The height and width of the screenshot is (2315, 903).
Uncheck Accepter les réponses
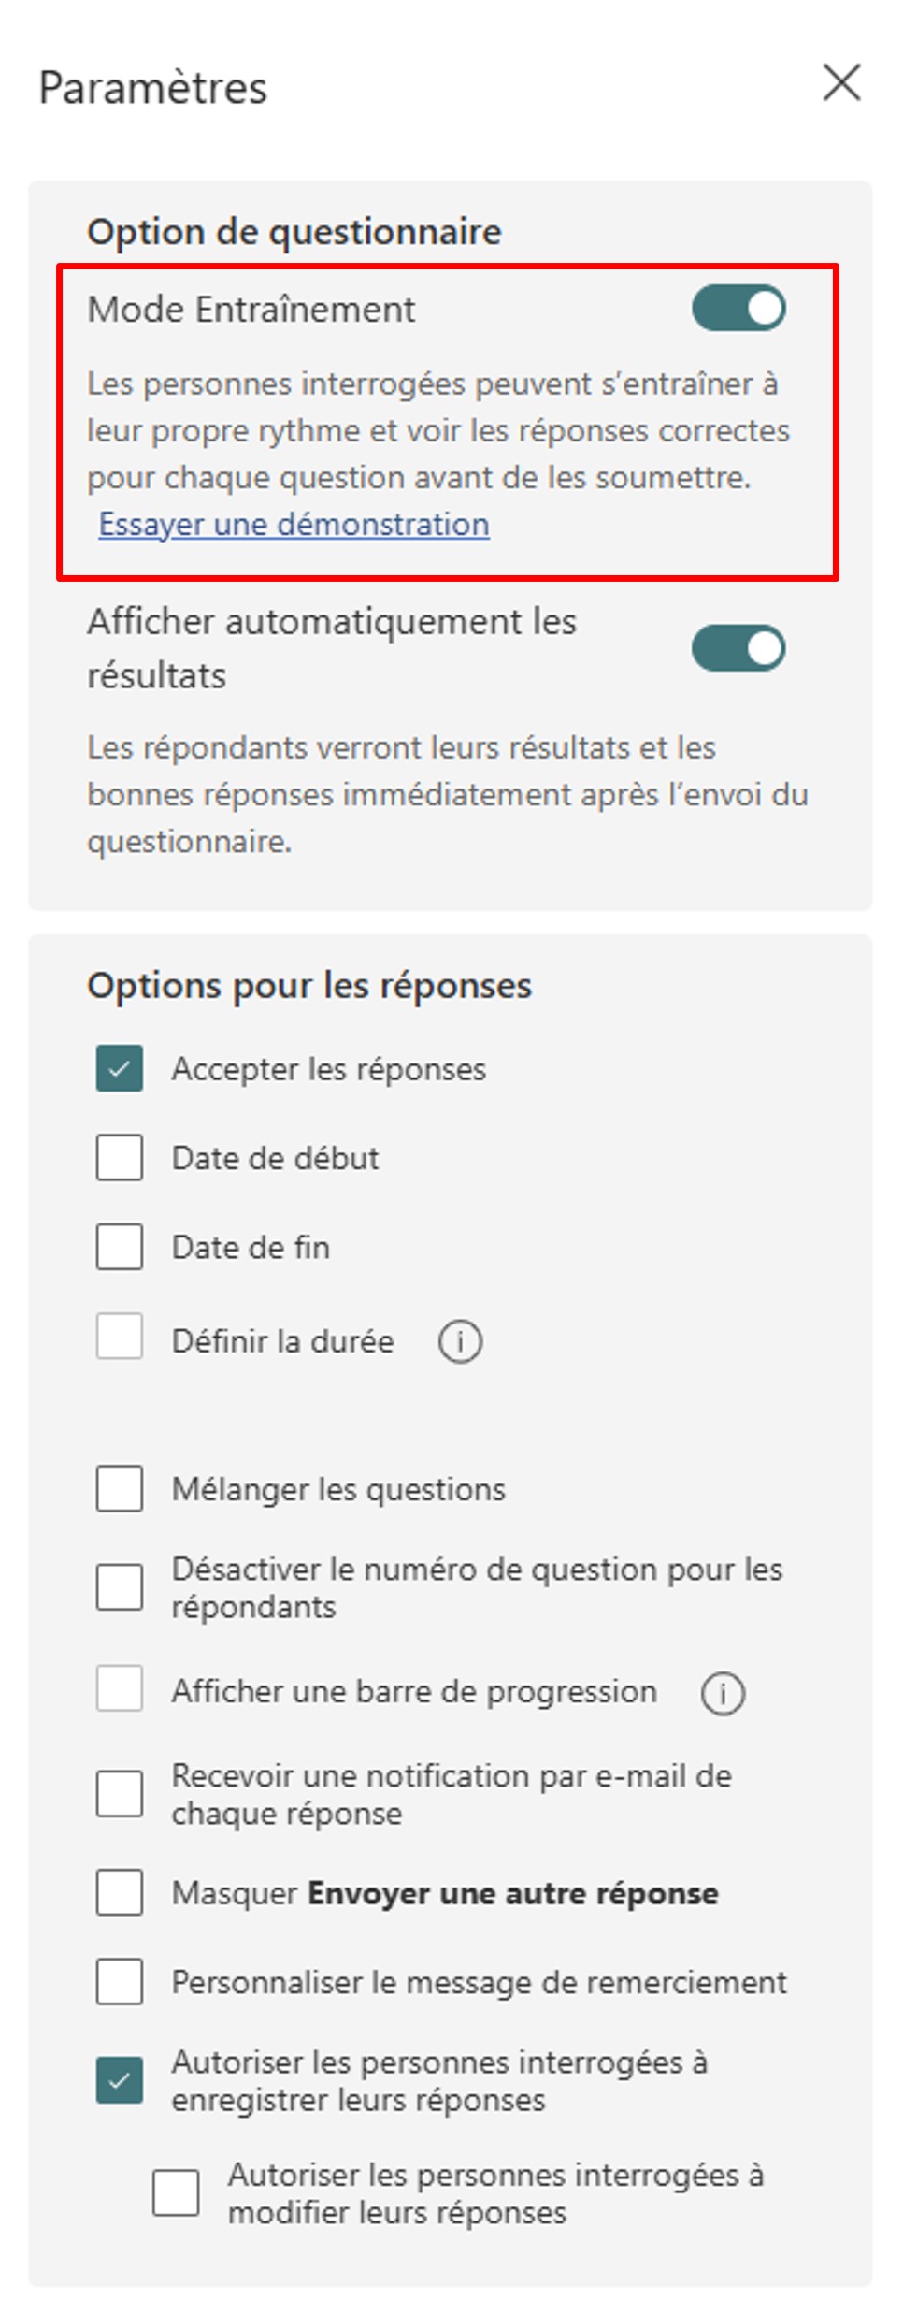click(x=120, y=1068)
